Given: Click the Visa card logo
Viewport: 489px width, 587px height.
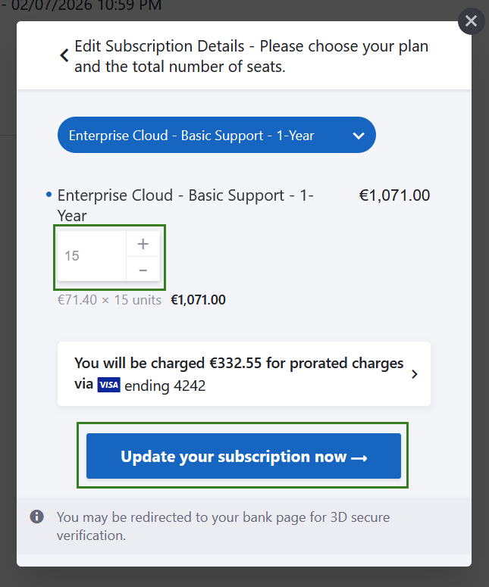Looking at the screenshot, I should click(108, 385).
